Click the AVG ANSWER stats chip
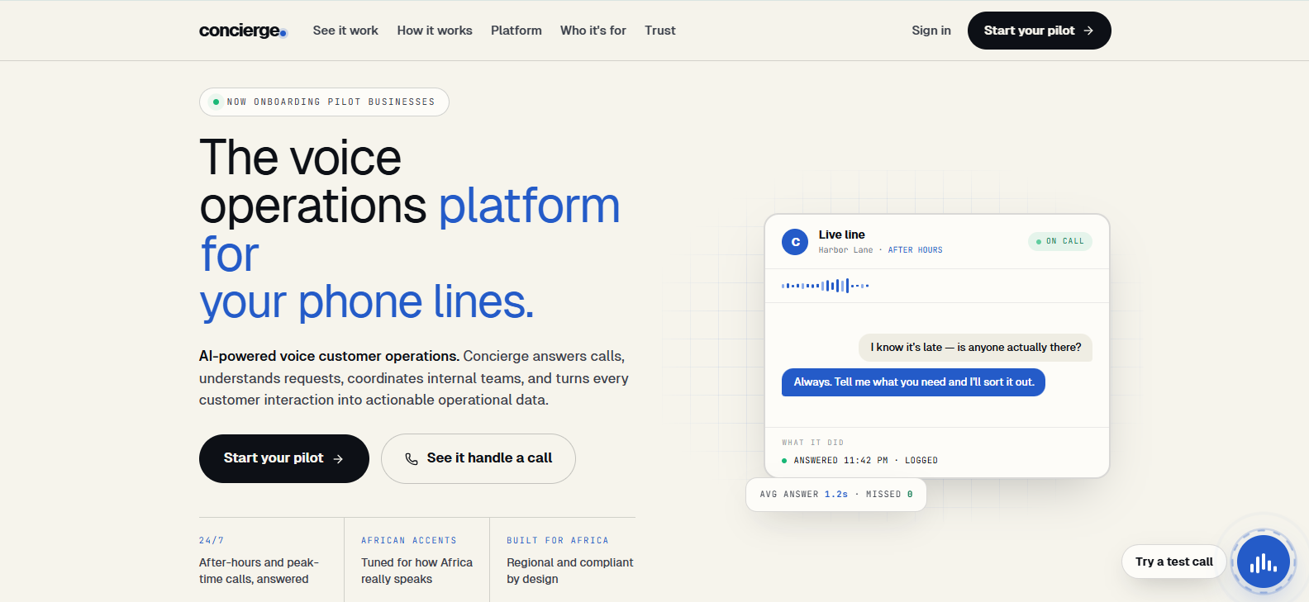1309x602 pixels. tap(836, 495)
